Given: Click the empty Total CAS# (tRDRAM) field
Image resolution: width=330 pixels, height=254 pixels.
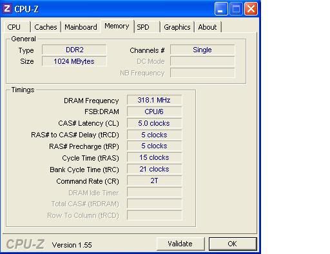Looking at the screenshot, I should point(154,204).
